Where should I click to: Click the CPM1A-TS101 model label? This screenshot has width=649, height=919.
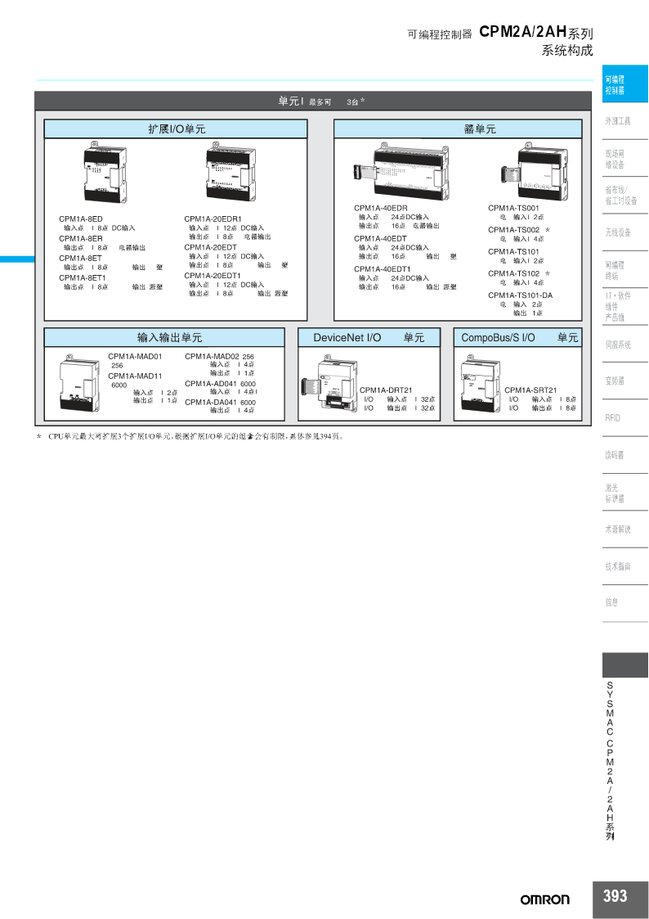[x=514, y=251]
